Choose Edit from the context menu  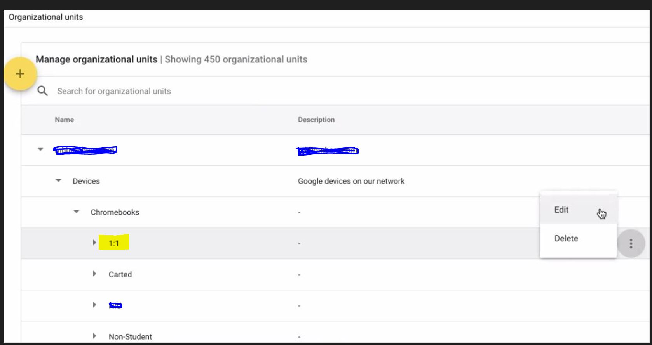click(x=561, y=210)
